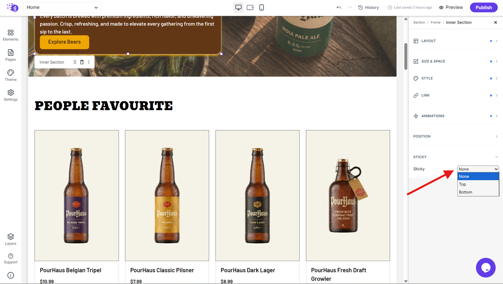
Task: Close the Inner Section properties panel
Action: [496, 22]
